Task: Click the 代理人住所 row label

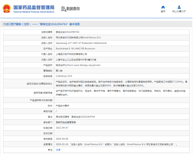Action: click(47, 60)
